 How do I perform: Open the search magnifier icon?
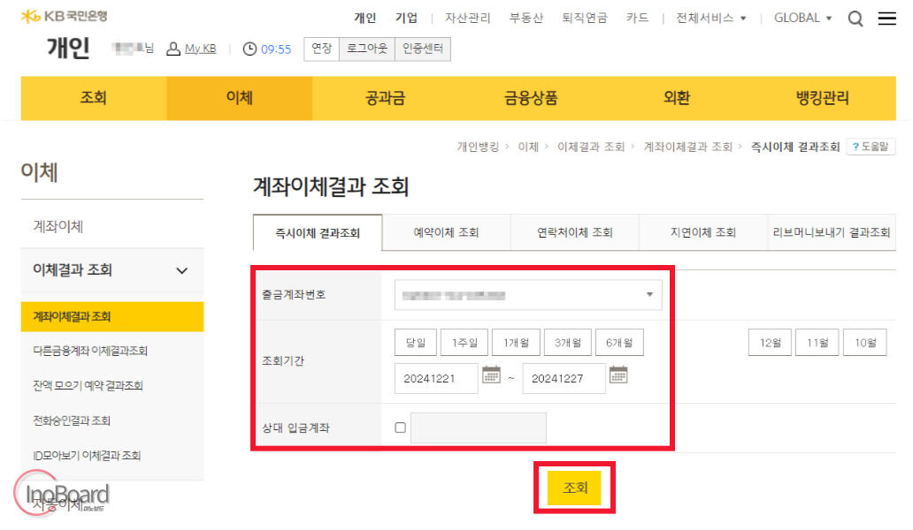tap(855, 19)
